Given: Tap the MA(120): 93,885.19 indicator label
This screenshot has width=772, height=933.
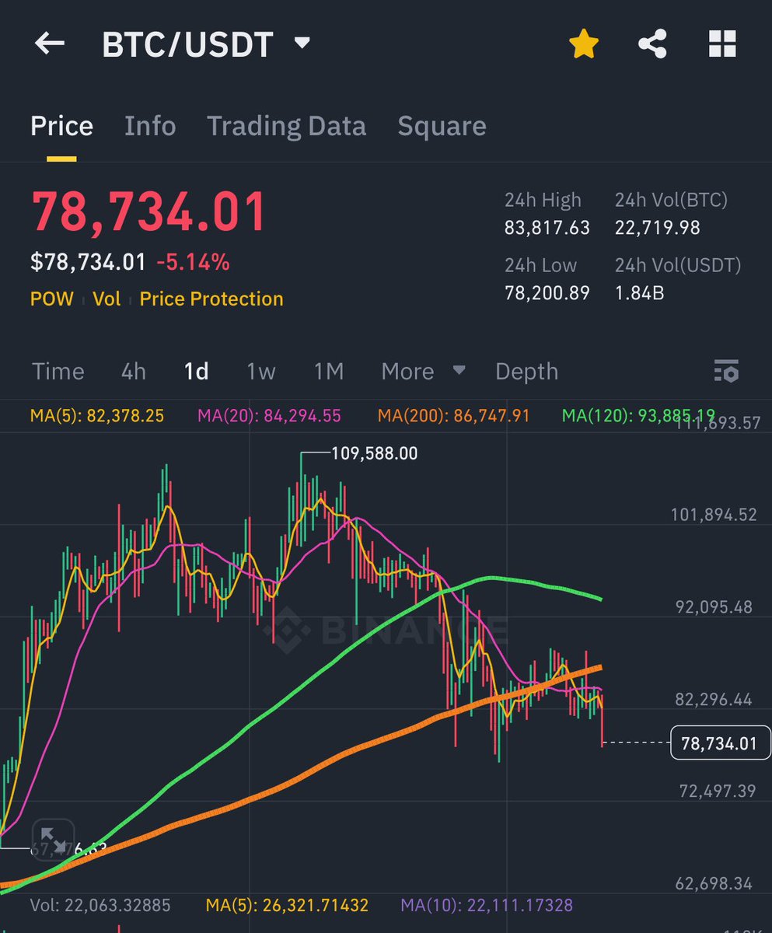Looking at the screenshot, I should tap(638, 416).
